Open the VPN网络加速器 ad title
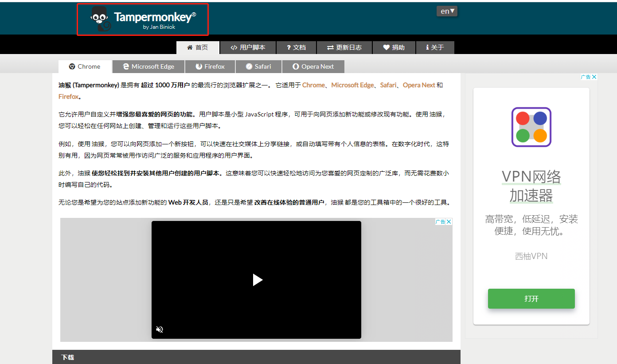Image resolution: width=617 pixels, height=364 pixels. pos(531,186)
